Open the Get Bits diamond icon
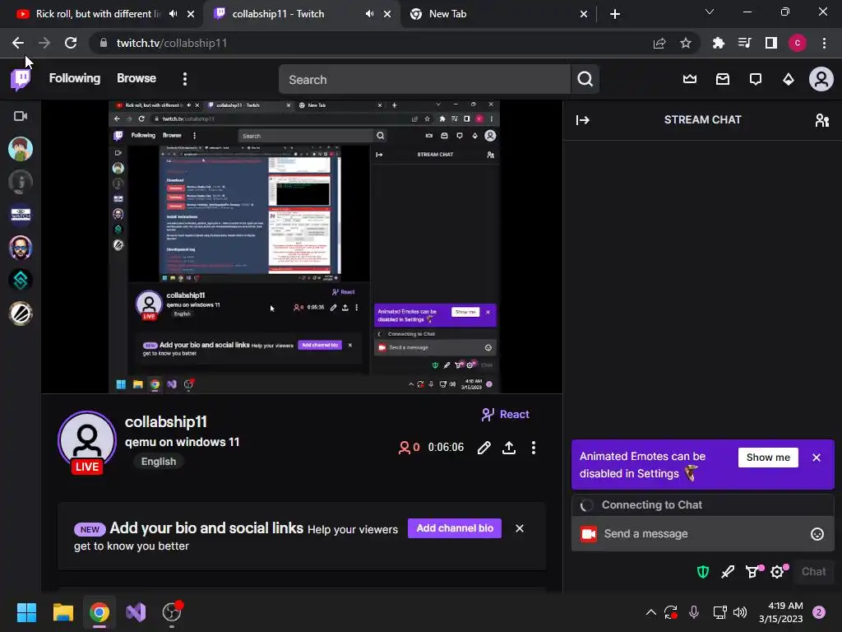Screen dimensions: 842x632 click(x=789, y=80)
